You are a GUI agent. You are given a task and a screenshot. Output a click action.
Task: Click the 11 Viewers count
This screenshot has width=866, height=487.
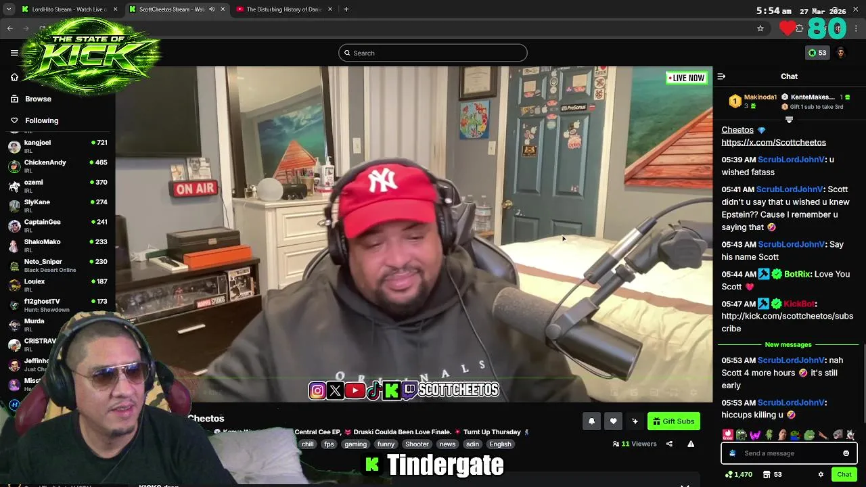click(635, 444)
